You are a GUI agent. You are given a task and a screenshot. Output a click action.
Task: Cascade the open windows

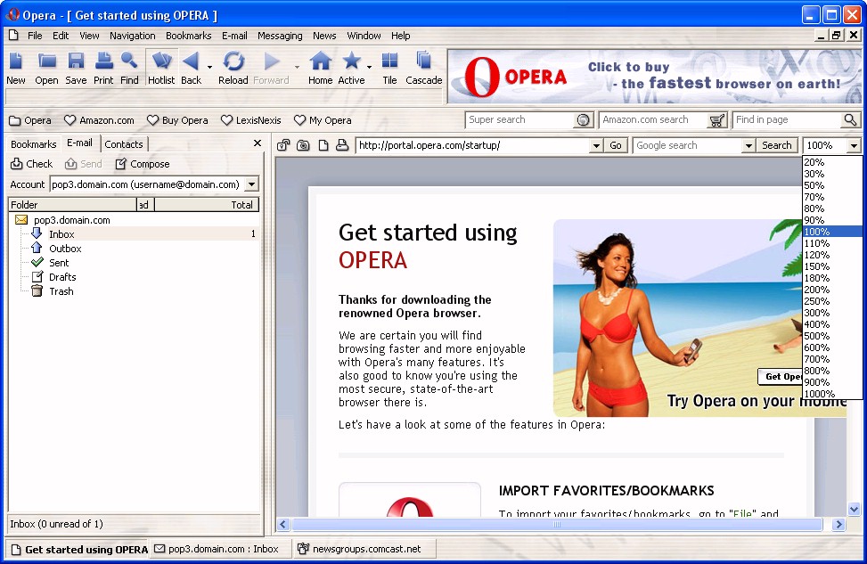pos(423,68)
